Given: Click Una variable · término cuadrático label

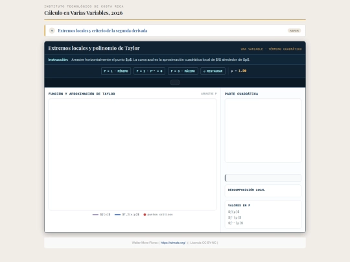Looking at the screenshot, I should pos(271,49).
